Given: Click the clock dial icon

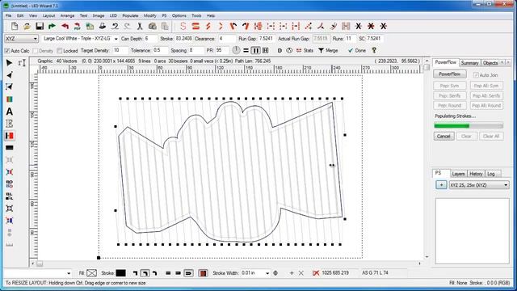Looking at the screenshot, I should [236, 50].
